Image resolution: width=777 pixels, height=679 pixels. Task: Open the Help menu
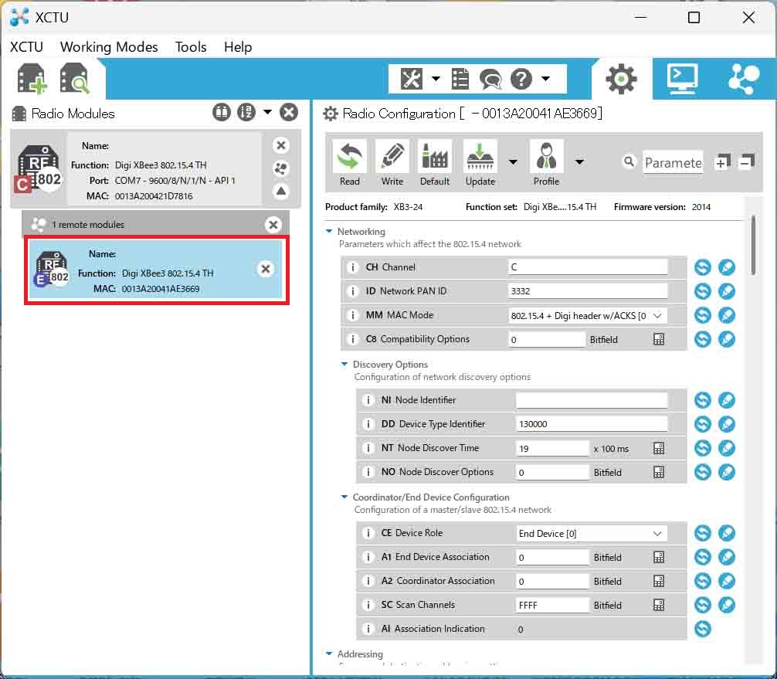[238, 46]
